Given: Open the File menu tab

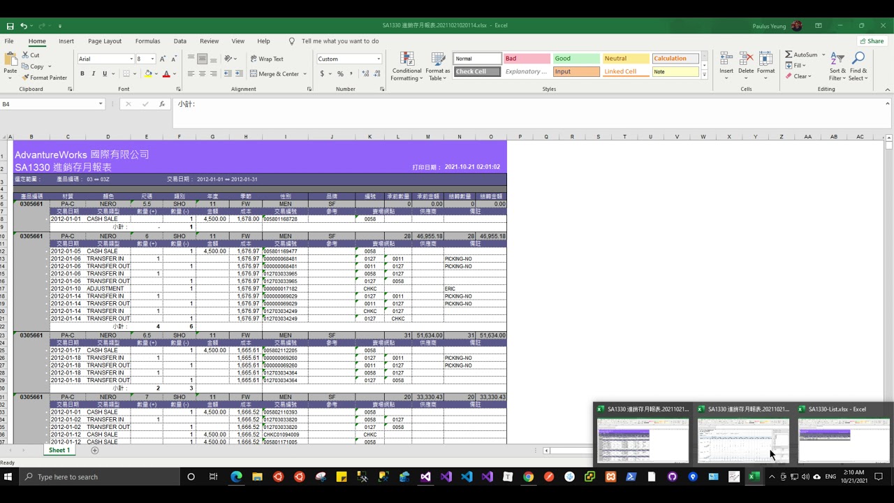Looking at the screenshot, I should pyautogui.click(x=9, y=41).
